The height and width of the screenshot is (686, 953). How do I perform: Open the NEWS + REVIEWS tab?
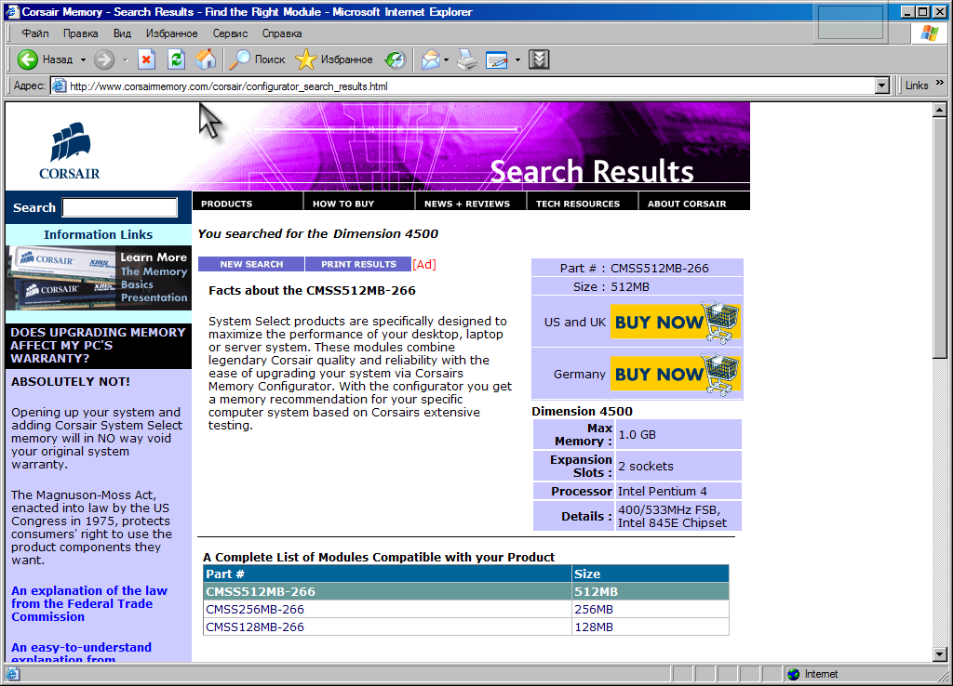(471, 203)
